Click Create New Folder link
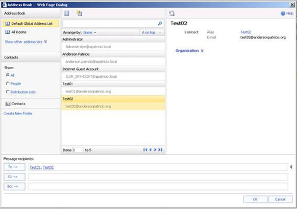 (18, 113)
